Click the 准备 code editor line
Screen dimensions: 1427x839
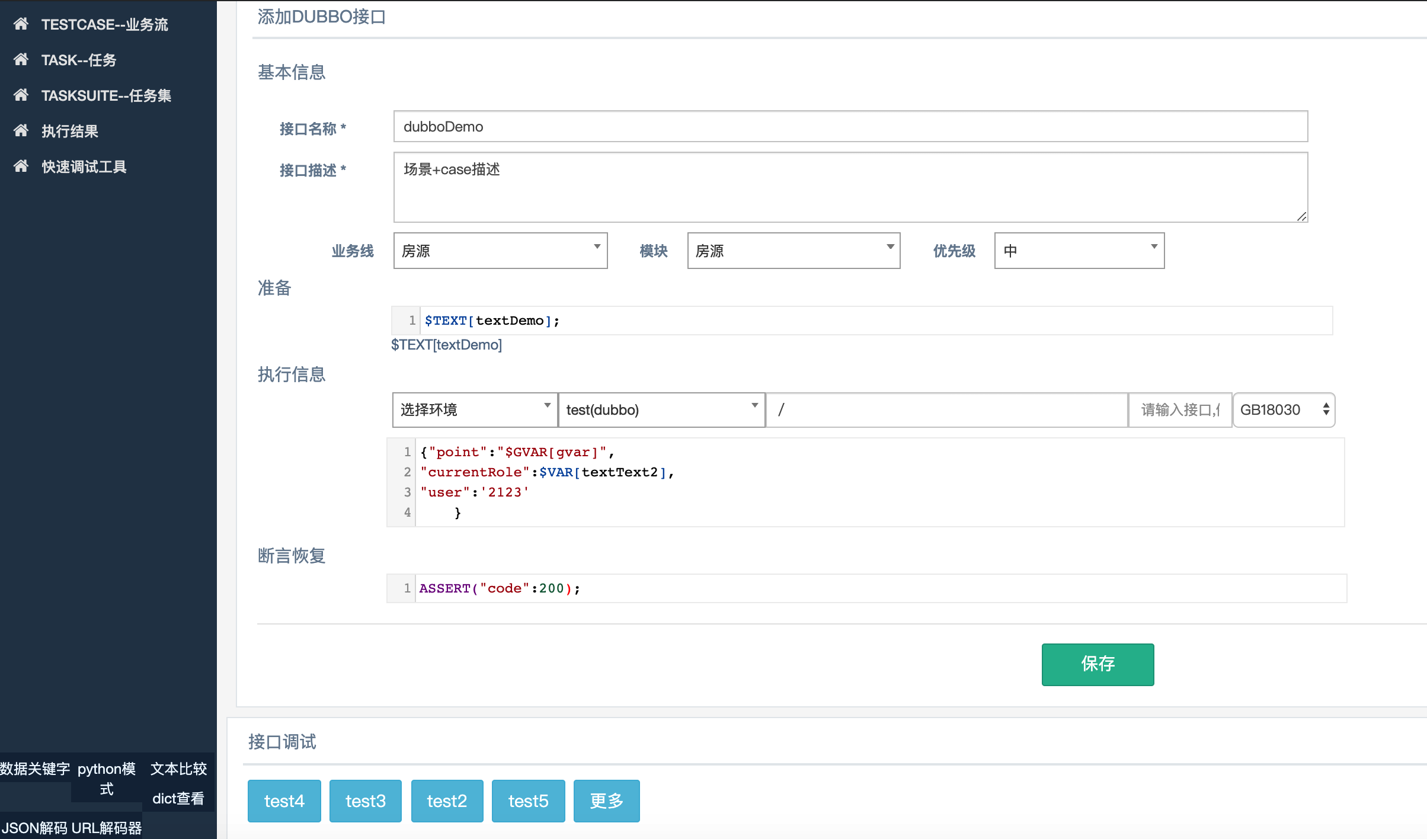click(x=862, y=321)
